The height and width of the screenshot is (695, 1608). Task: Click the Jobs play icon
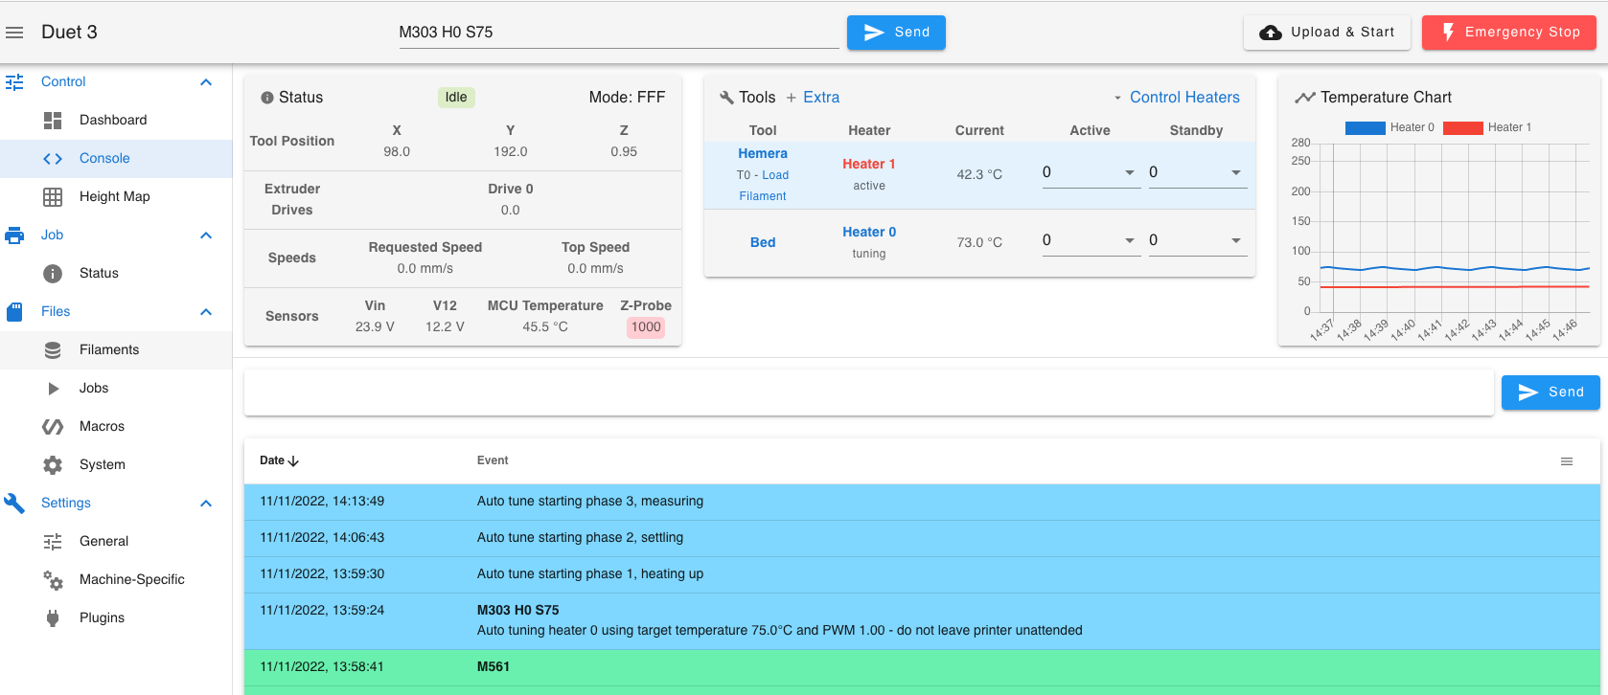[54, 389]
